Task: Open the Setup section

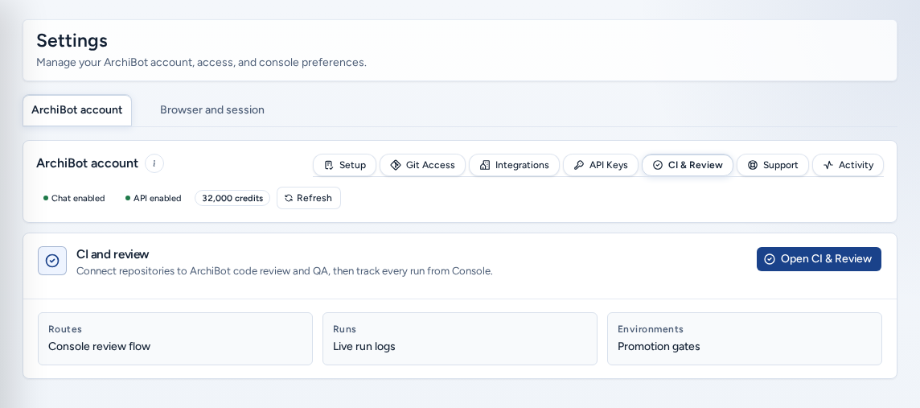Action: click(345, 165)
